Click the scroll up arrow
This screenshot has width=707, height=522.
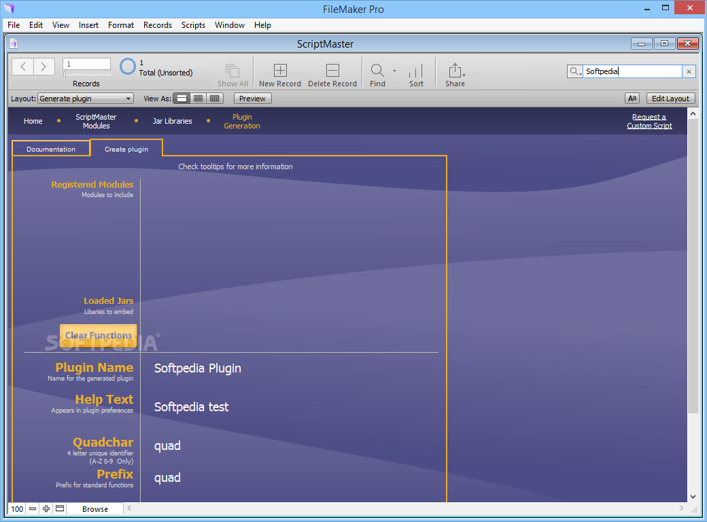pos(693,114)
